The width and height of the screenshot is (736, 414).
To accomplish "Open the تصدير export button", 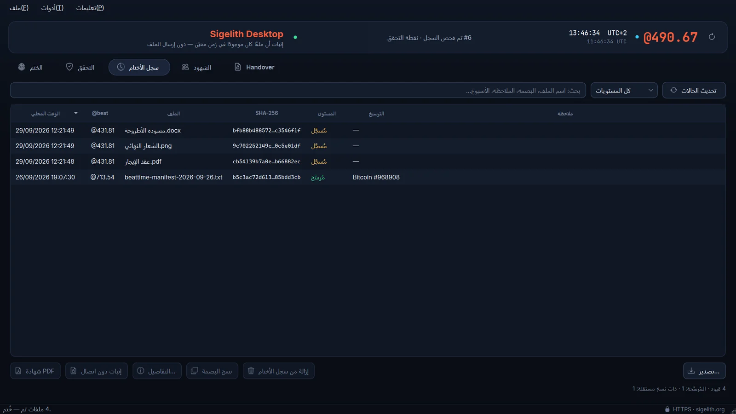I will 704,371.
